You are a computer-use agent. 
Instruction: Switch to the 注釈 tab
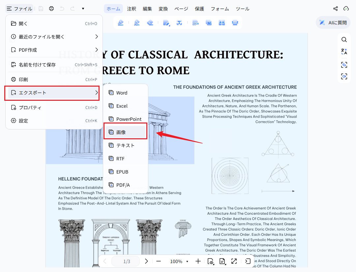132,9
